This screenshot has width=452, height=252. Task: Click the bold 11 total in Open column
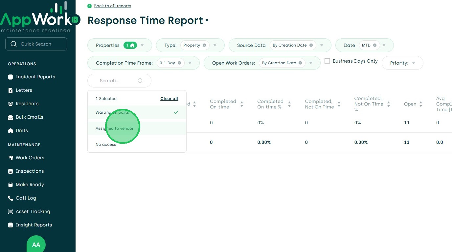click(407, 143)
